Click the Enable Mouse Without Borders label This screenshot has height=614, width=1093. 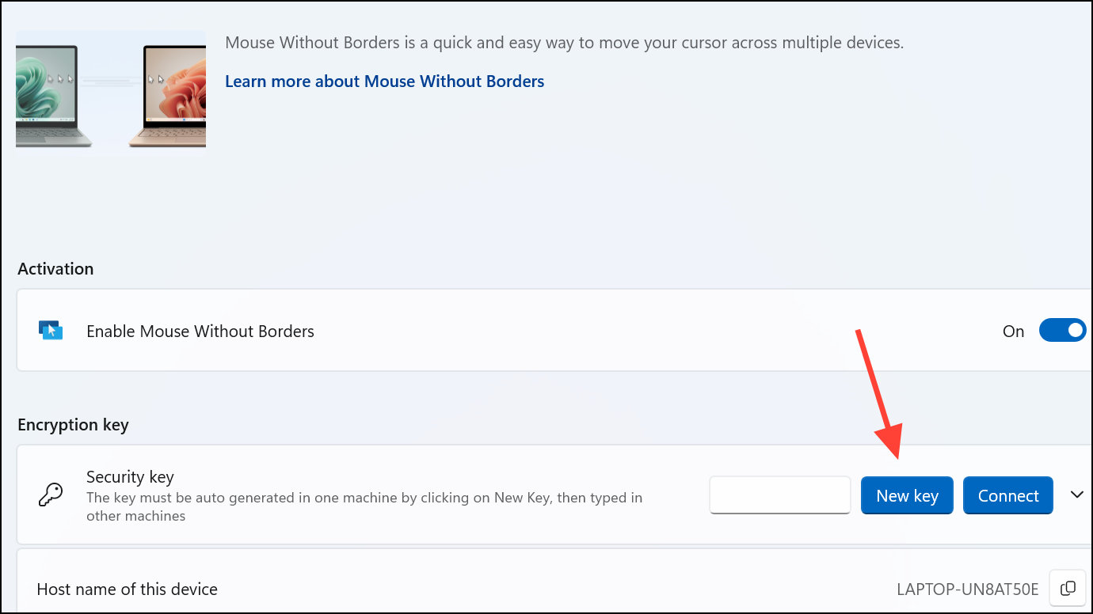pyautogui.click(x=200, y=332)
